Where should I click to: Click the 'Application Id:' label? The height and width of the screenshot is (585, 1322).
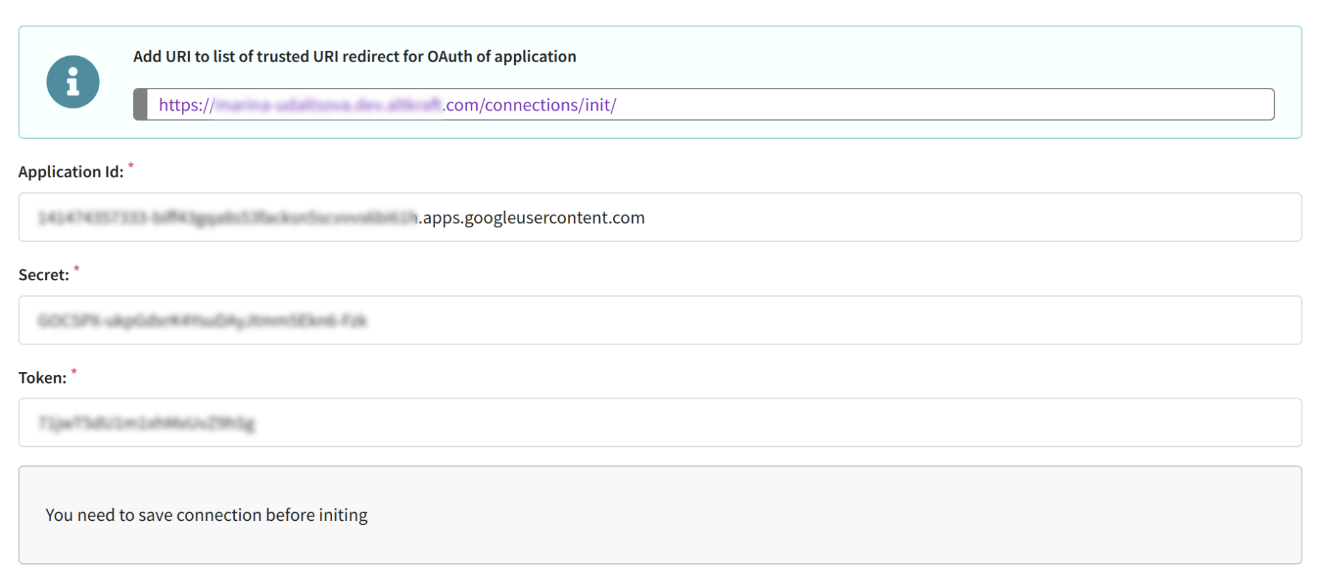point(71,172)
